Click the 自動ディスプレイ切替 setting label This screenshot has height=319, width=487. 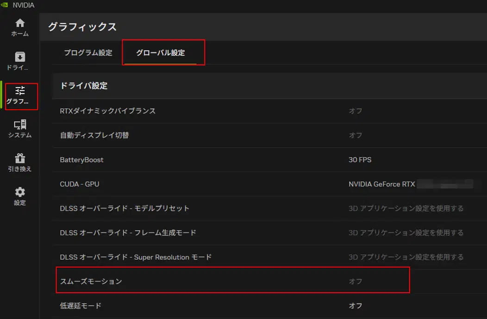tap(94, 135)
